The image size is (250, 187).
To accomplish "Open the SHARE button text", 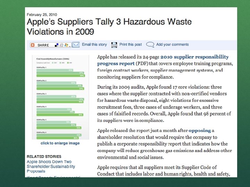I will (x=43, y=45).
